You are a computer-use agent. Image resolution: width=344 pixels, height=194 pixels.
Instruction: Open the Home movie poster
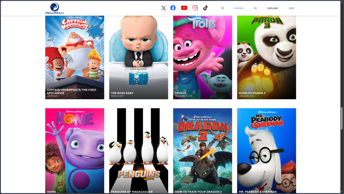coord(75,151)
